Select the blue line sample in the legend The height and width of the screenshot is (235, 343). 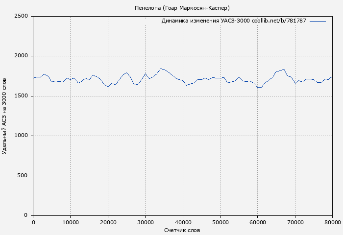[x=318, y=21]
